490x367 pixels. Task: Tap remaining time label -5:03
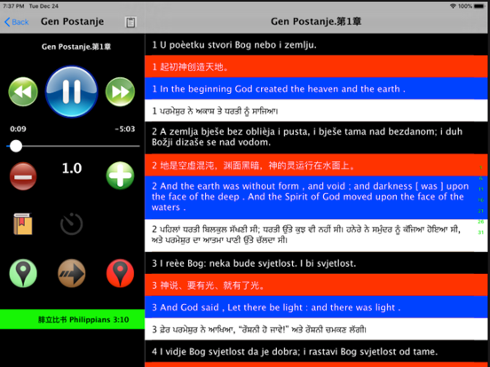125,129
